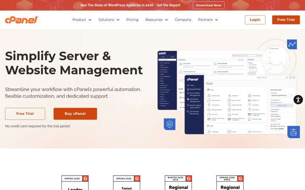Click the 'Simplify Server & Website Management' headline
Viewport: 305px width, 190px height.
(74, 63)
